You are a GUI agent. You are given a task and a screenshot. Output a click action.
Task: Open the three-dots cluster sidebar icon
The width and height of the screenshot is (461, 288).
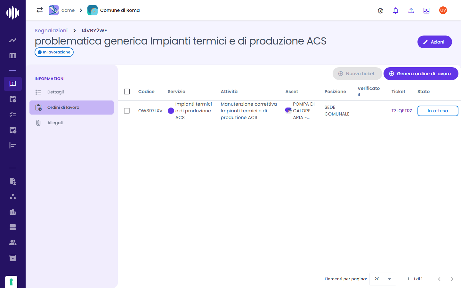[13, 196]
